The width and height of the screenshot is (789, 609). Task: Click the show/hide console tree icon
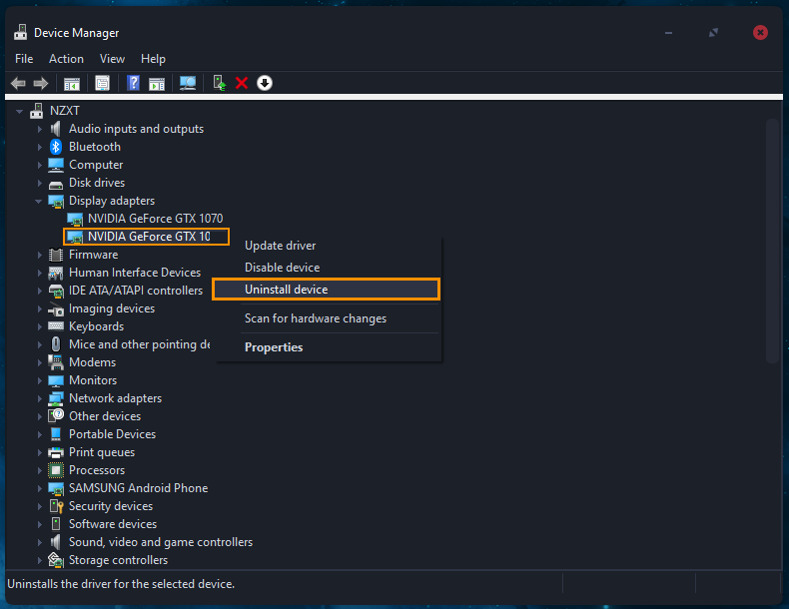coord(72,84)
